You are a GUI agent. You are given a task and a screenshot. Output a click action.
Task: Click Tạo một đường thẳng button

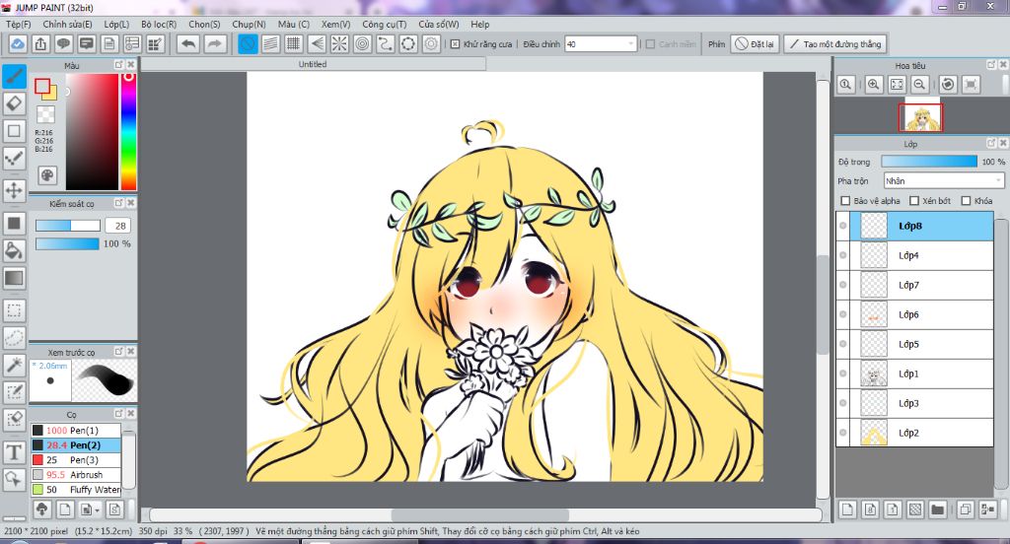pyautogui.click(x=835, y=43)
